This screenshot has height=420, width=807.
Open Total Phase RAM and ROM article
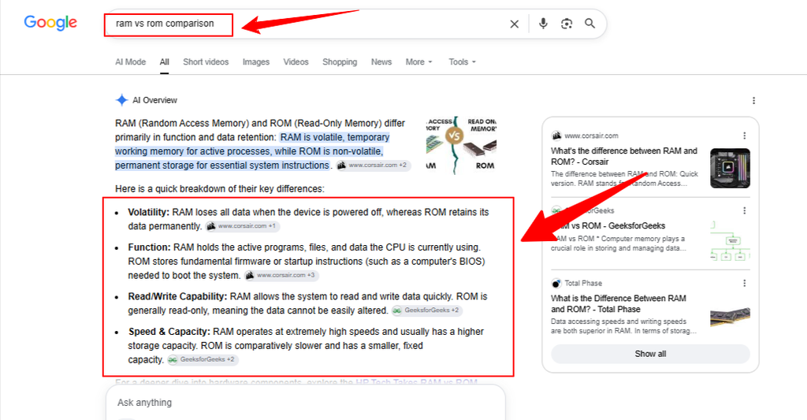point(619,303)
